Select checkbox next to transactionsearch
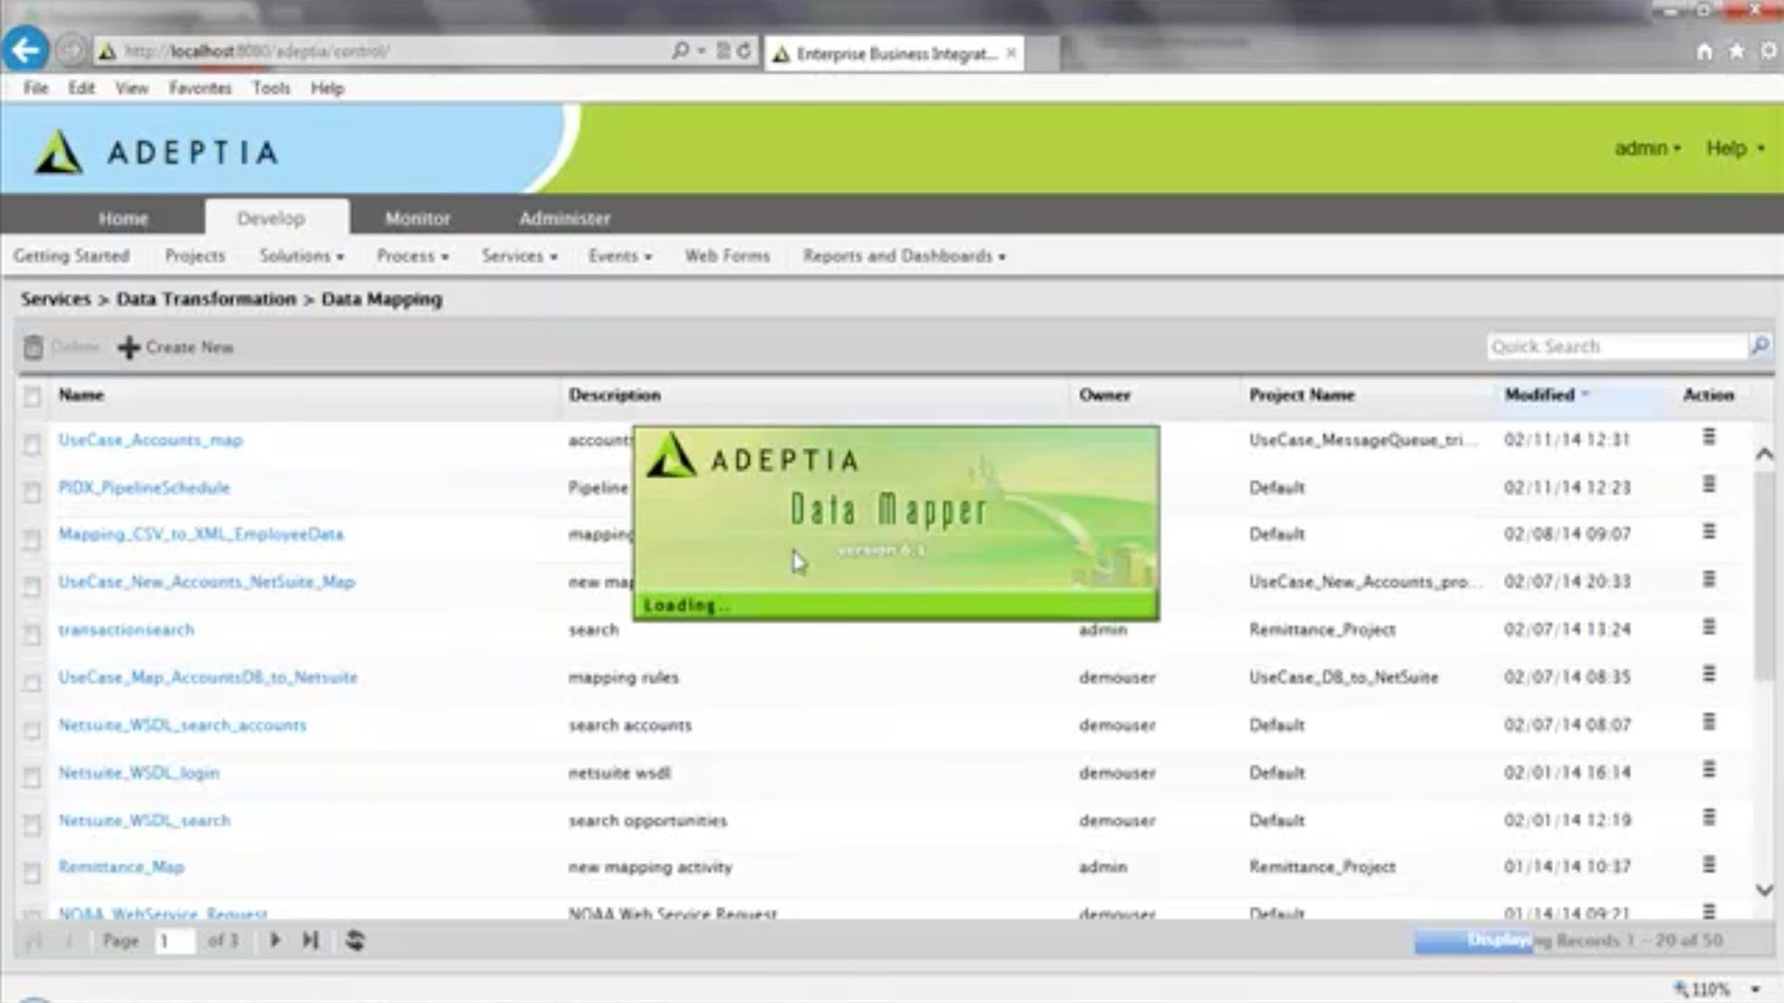This screenshot has width=1784, height=1003. pyautogui.click(x=33, y=633)
